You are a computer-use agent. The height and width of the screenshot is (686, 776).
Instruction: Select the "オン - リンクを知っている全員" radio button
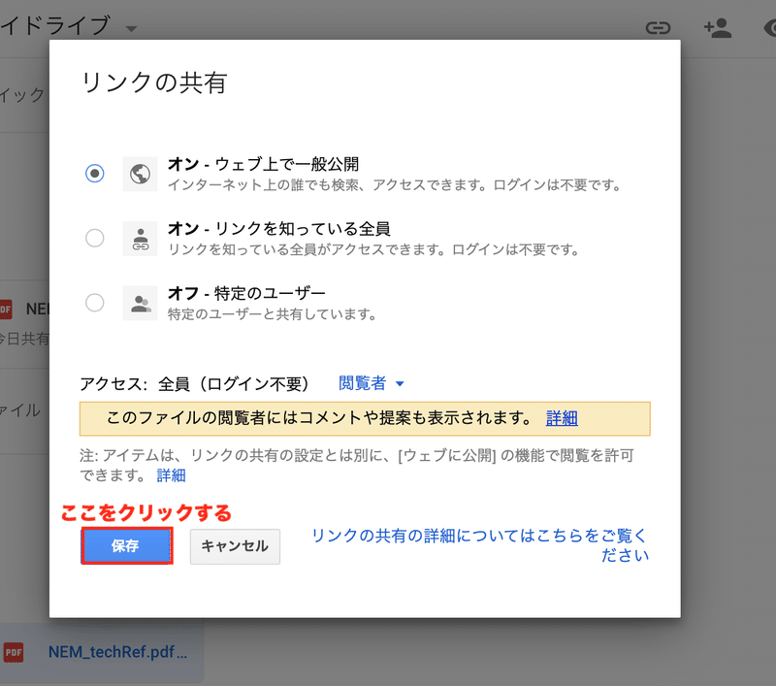pyautogui.click(x=94, y=238)
